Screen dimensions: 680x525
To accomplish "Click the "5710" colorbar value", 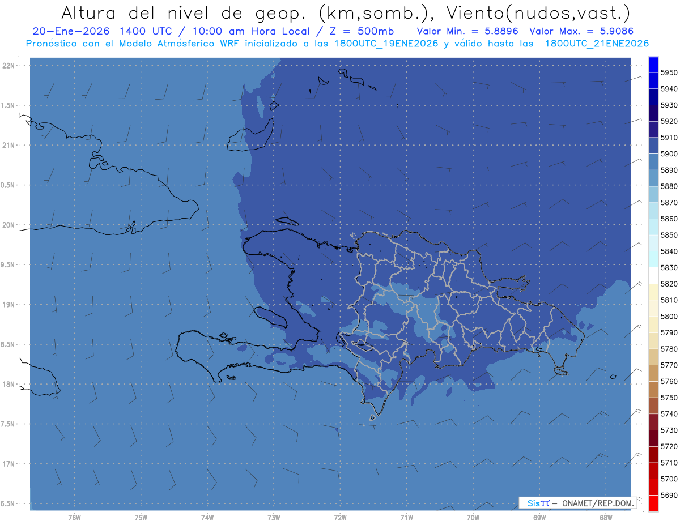I will point(669,463).
